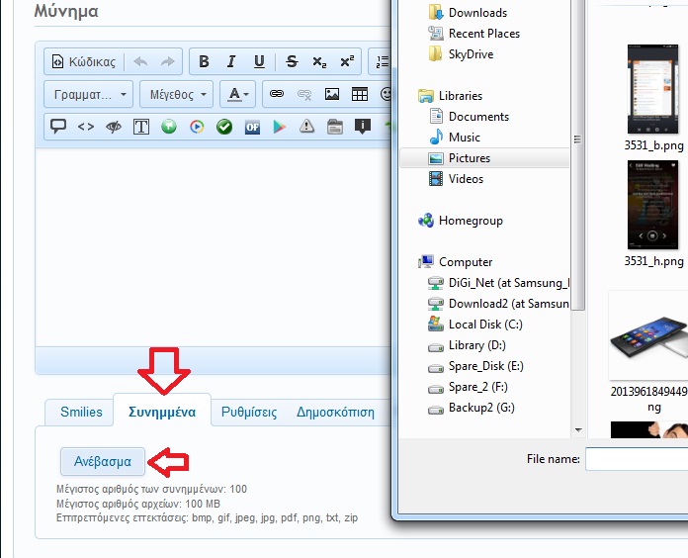Open the Μέγεθος size dropdown
This screenshot has height=558, width=688.
[x=176, y=94]
